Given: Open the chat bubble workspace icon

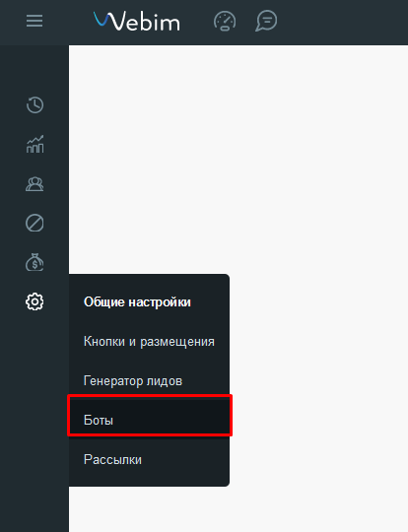Looking at the screenshot, I should [x=266, y=21].
